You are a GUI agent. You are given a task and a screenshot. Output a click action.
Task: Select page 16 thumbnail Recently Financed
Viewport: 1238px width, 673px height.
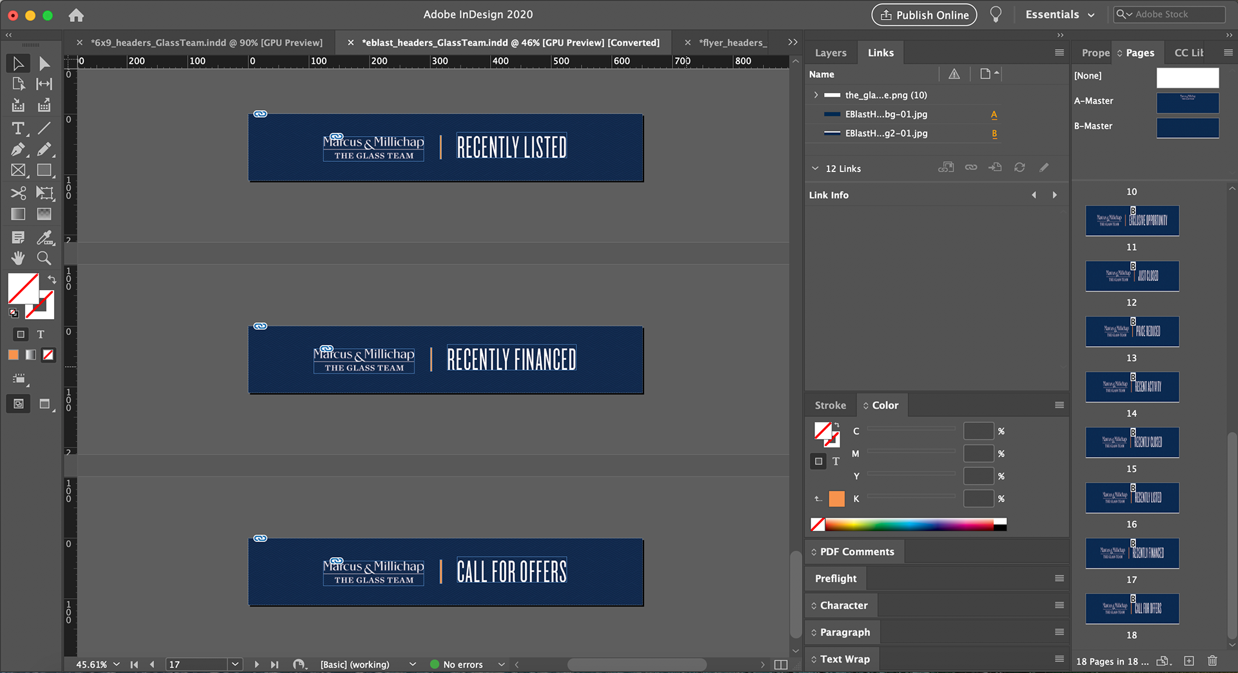(1132, 552)
